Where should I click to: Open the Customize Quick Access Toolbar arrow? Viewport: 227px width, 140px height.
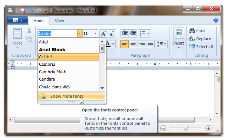46,11
